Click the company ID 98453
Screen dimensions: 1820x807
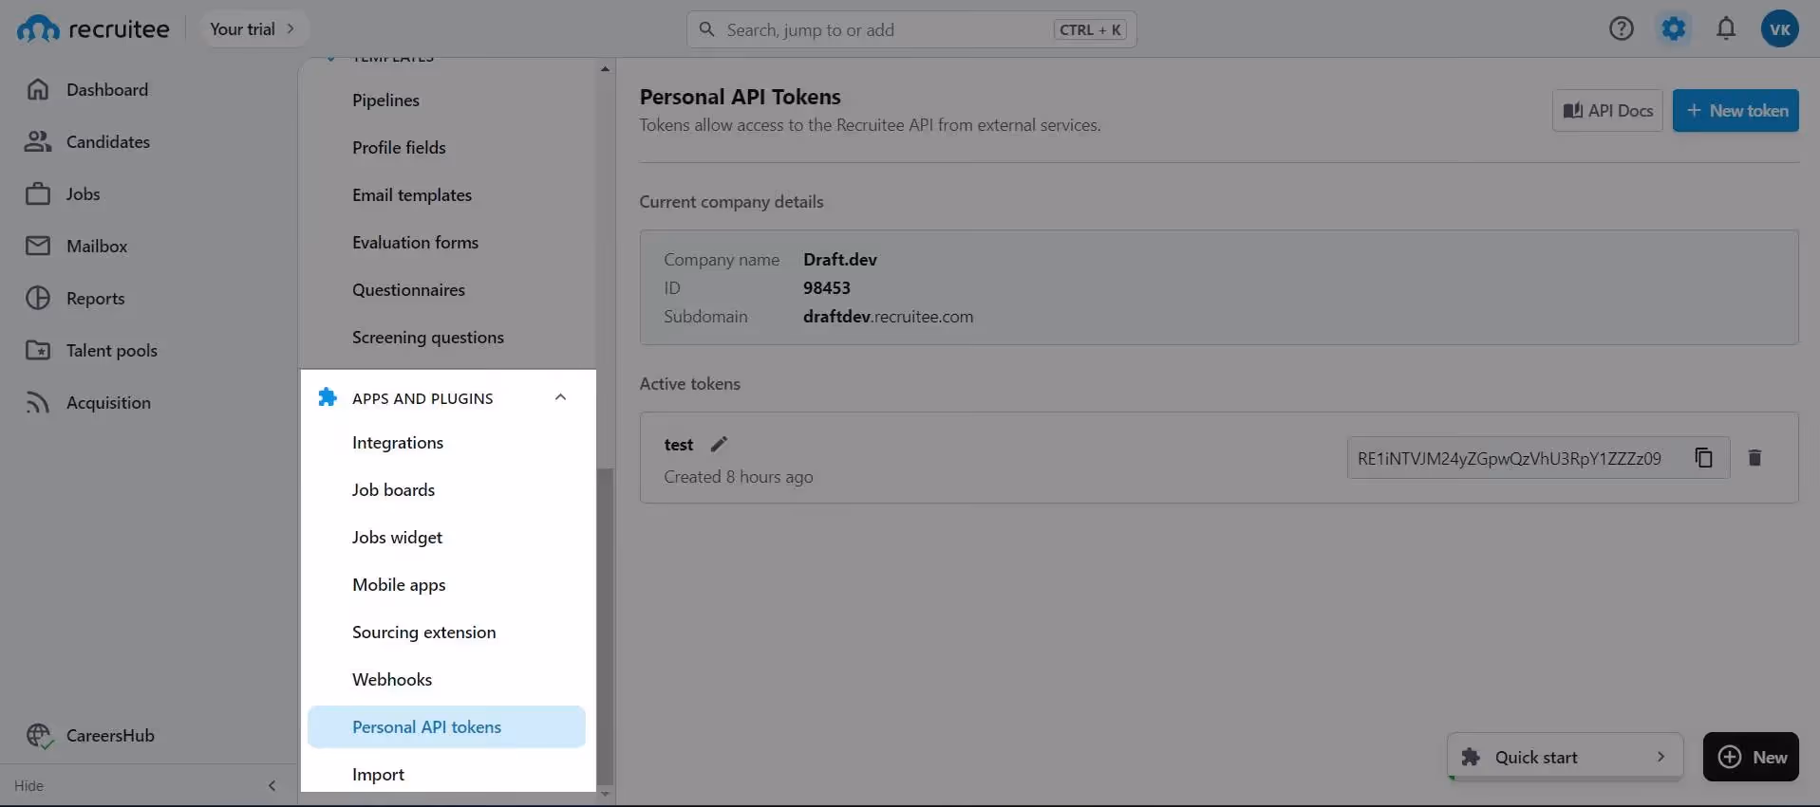(827, 287)
